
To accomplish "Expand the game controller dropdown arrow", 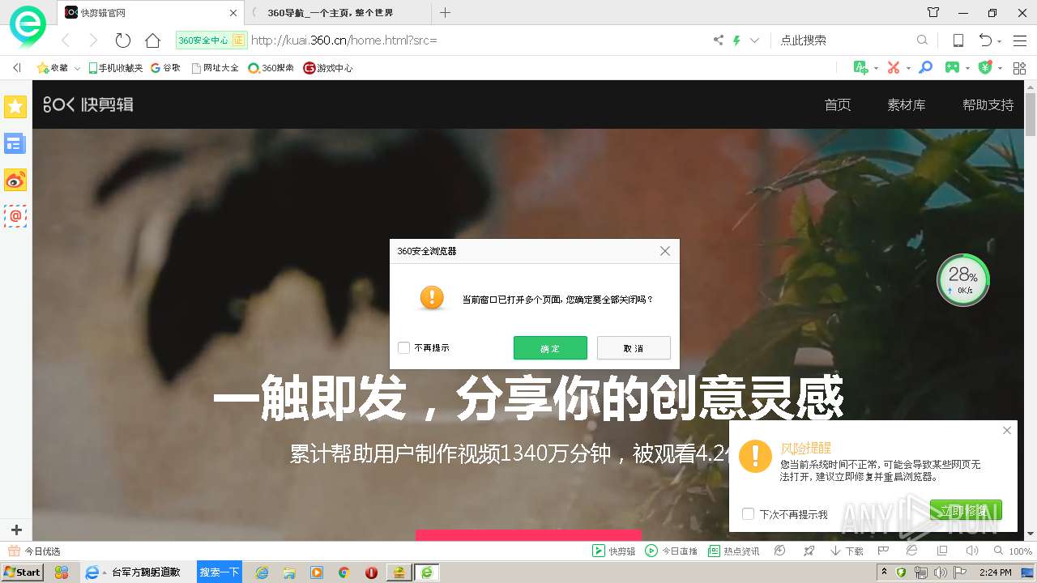I will (x=968, y=69).
